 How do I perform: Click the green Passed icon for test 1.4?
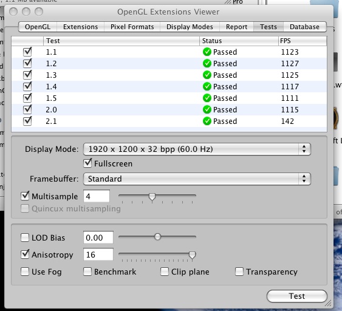pyautogui.click(x=207, y=87)
